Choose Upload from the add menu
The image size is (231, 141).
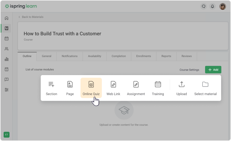pyautogui.click(x=182, y=88)
